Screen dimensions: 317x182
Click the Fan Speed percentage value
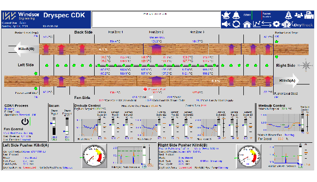[281, 139]
